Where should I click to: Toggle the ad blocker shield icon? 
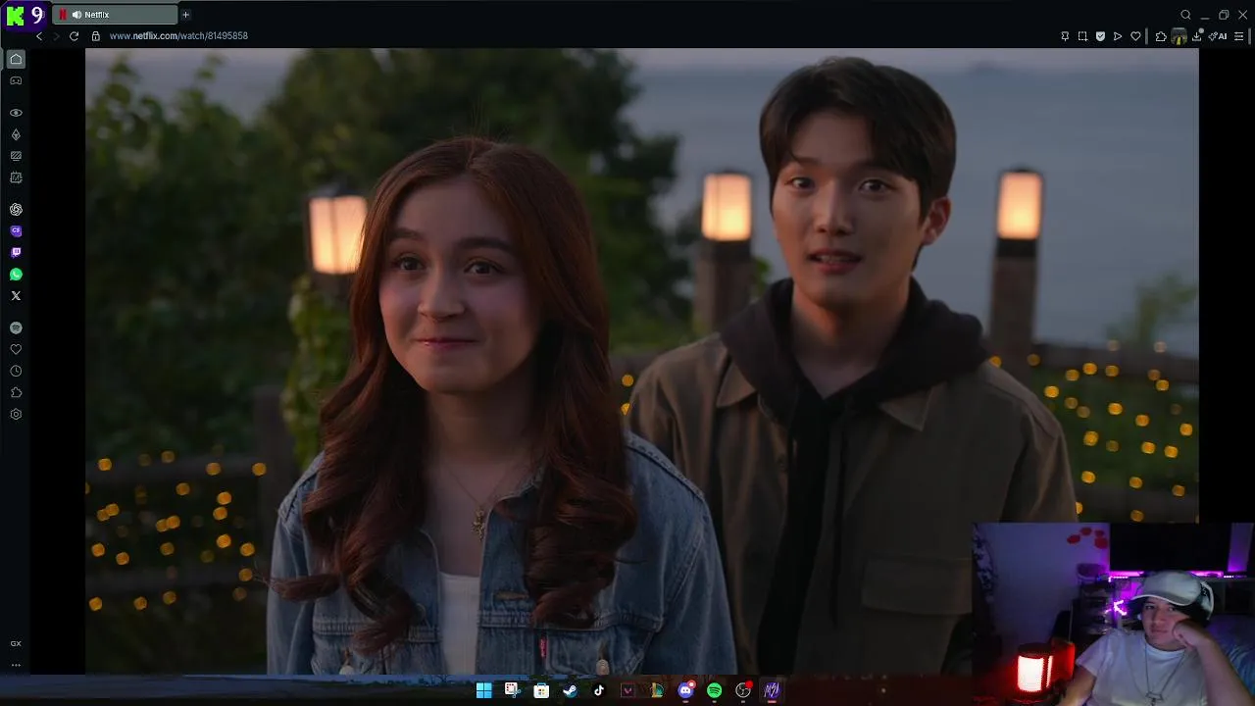tap(1100, 36)
